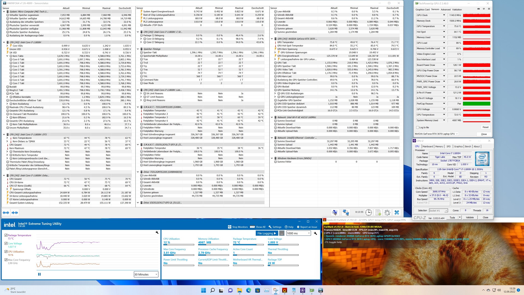Click the GPU-Z refresh icon

pyautogui.click(x=484, y=9)
